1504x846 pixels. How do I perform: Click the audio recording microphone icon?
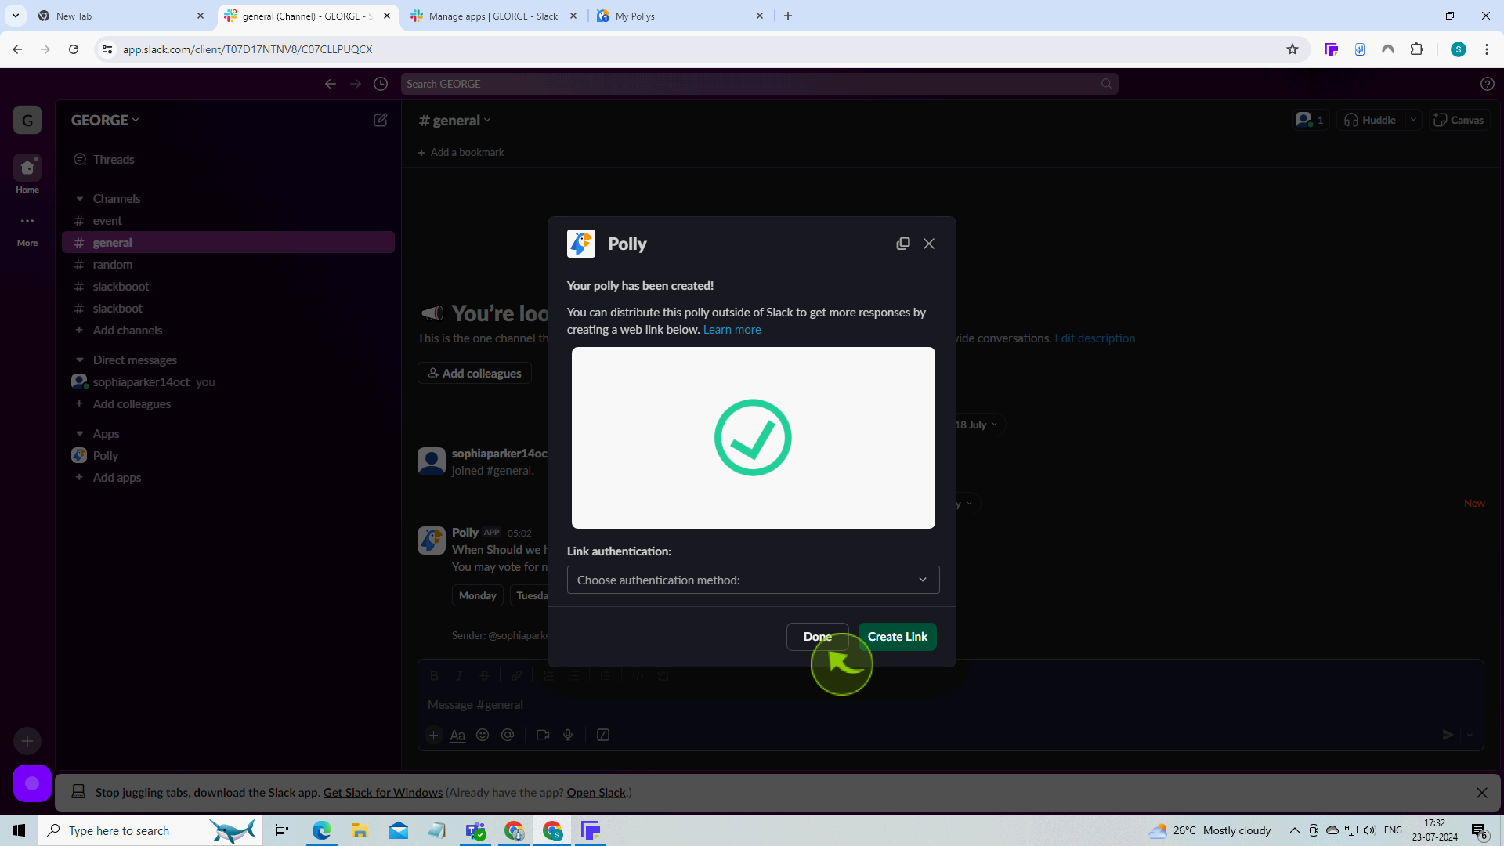click(x=568, y=735)
